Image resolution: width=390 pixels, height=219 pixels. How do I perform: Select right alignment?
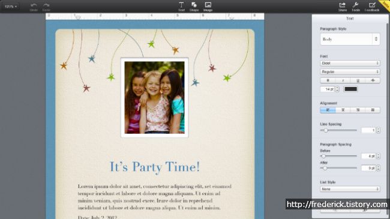click(358, 110)
